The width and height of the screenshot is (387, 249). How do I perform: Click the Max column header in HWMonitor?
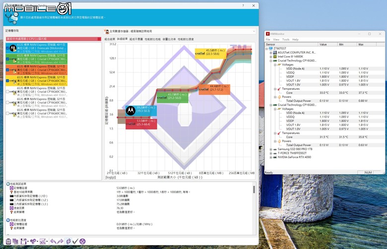tap(367, 44)
